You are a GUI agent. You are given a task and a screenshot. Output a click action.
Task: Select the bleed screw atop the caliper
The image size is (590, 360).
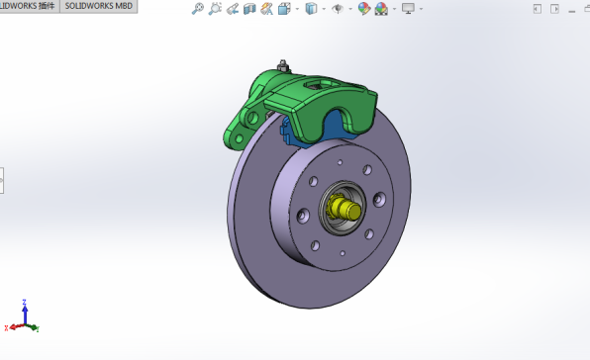(x=283, y=65)
